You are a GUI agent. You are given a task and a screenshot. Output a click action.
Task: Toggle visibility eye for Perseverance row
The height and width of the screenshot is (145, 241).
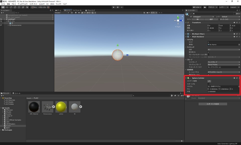(1, 25)
